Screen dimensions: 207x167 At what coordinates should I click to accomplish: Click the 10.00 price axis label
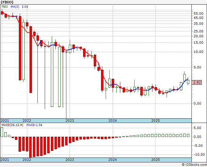click(198, 52)
